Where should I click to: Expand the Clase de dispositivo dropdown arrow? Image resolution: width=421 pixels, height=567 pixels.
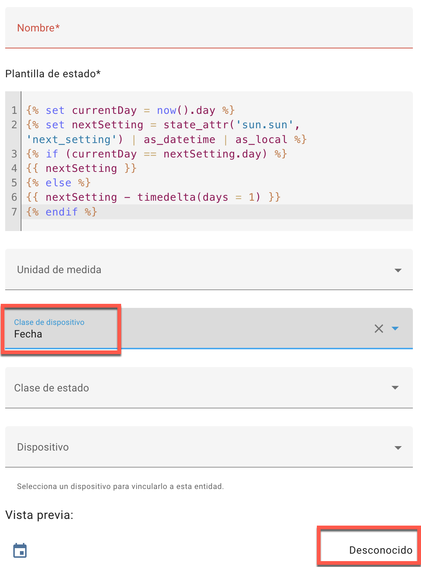[395, 329]
